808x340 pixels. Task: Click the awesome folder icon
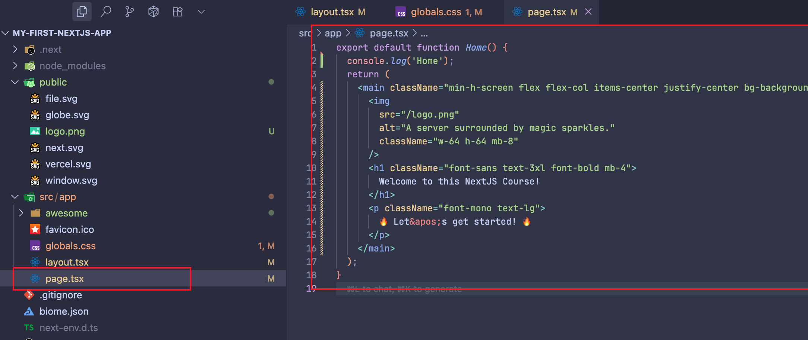coord(35,213)
